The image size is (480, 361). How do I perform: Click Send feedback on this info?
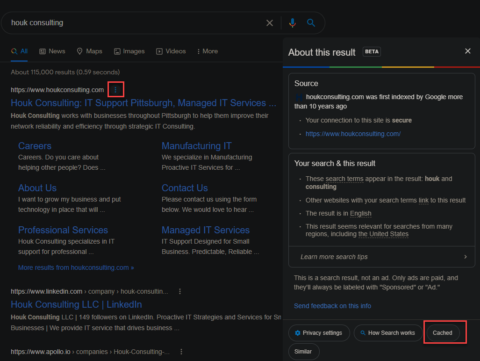coord(332,306)
